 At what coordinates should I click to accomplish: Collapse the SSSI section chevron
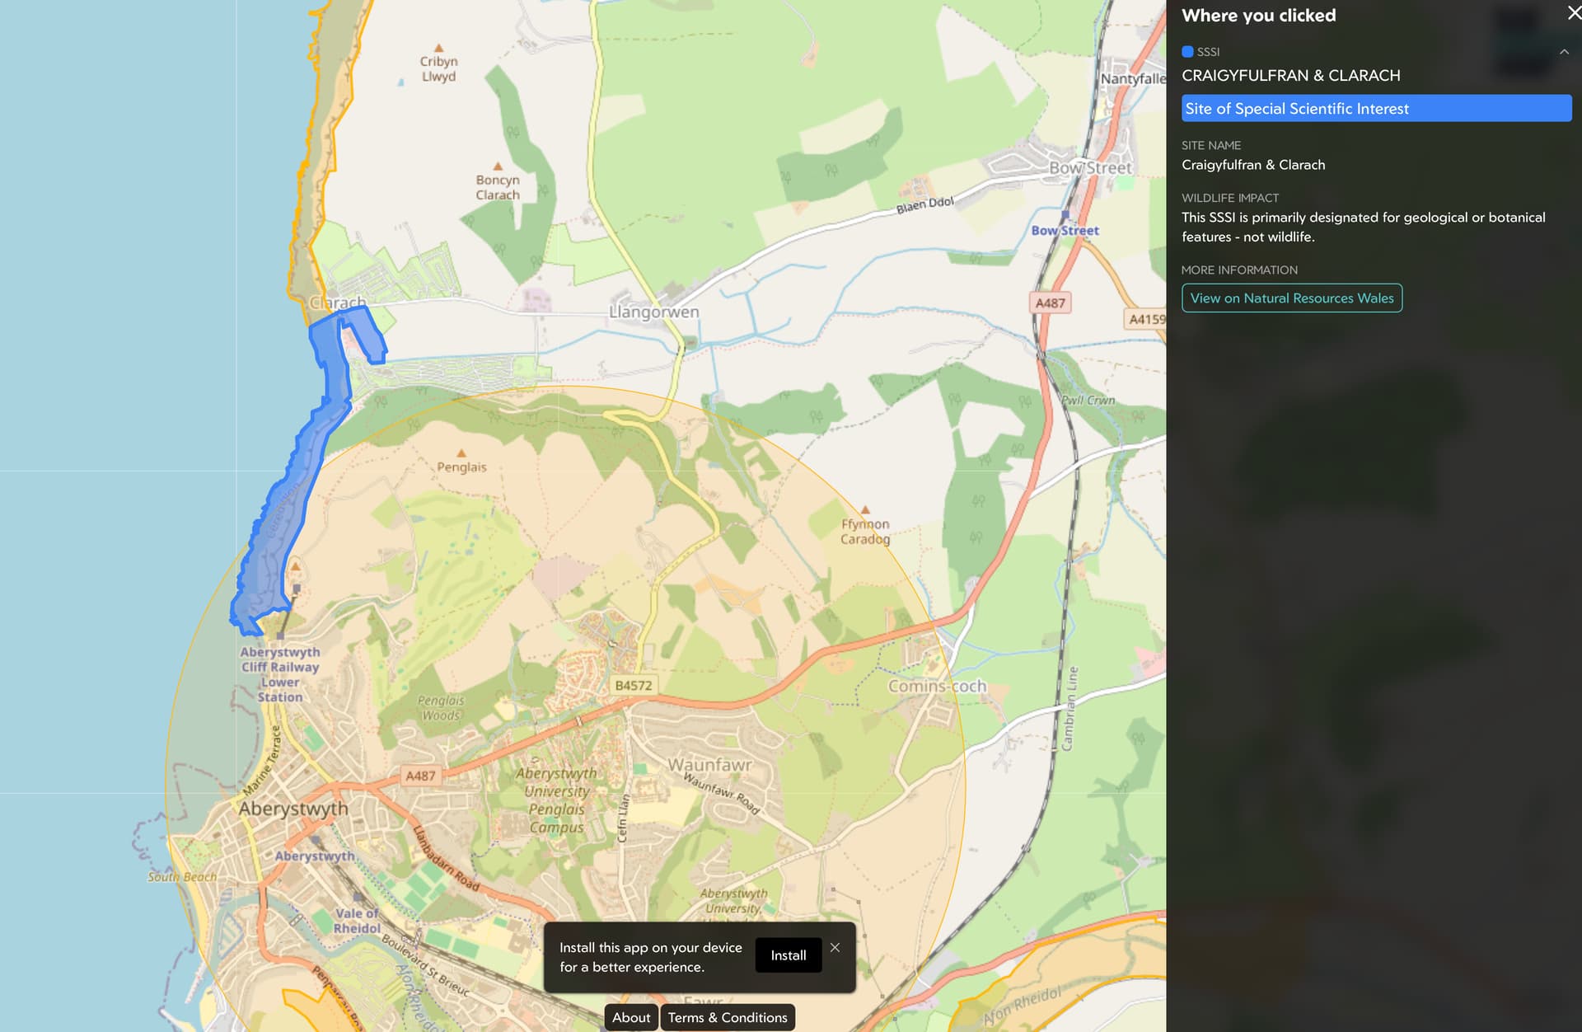click(x=1563, y=52)
